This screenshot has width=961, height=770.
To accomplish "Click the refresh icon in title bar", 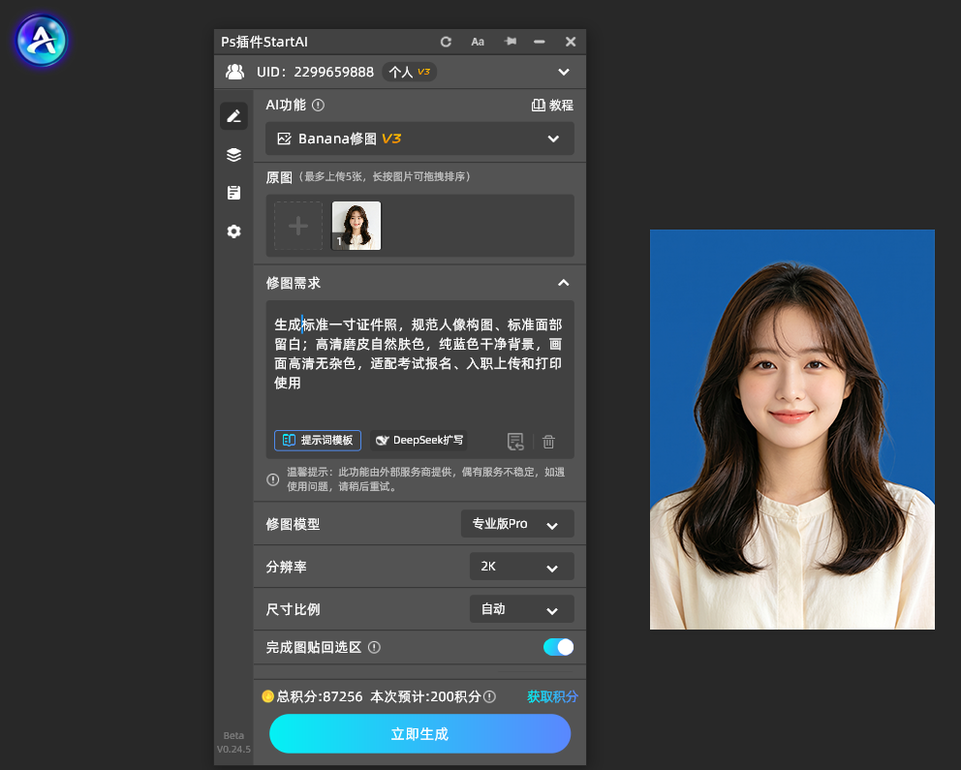I will click(x=446, y=42).
